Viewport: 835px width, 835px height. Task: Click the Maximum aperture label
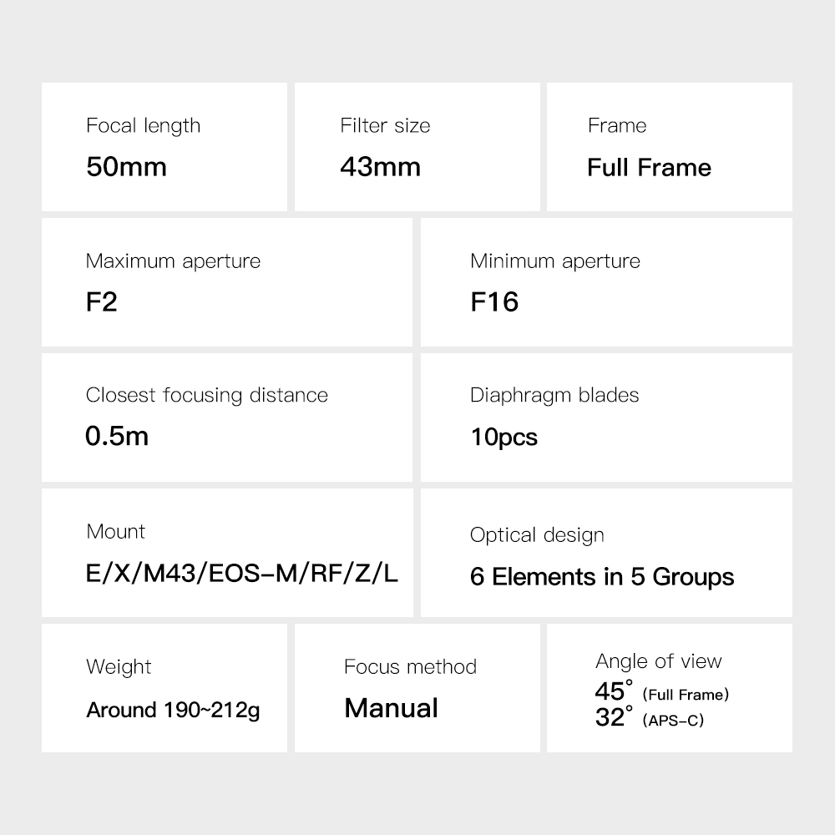point(173,261)
